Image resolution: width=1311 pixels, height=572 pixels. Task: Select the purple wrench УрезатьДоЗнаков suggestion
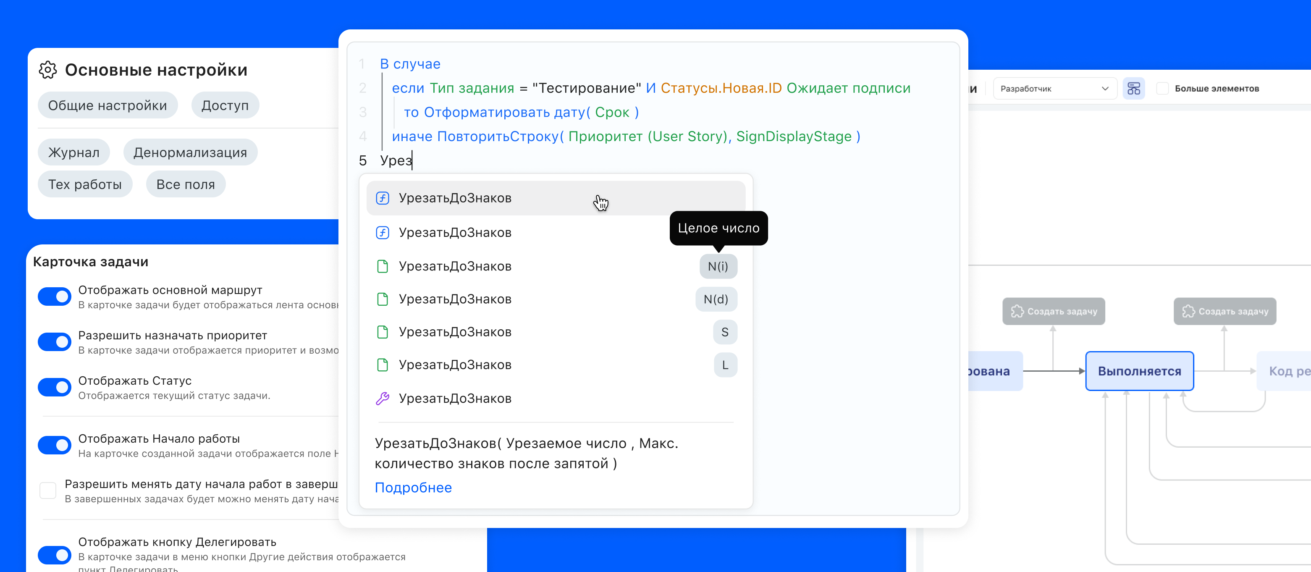tap(456, 398)
